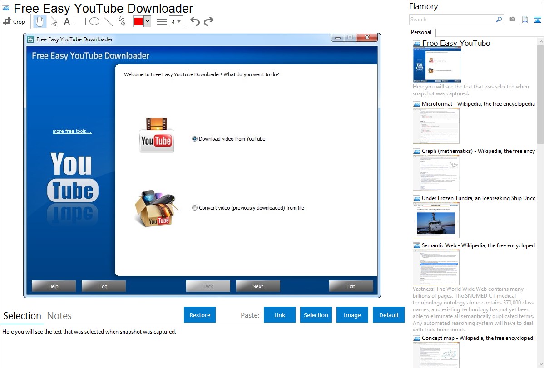Image resolution: width=544 pixels, height=368 pixels.
Task: Select the freehand scribble tool
Action: point(122,21)
